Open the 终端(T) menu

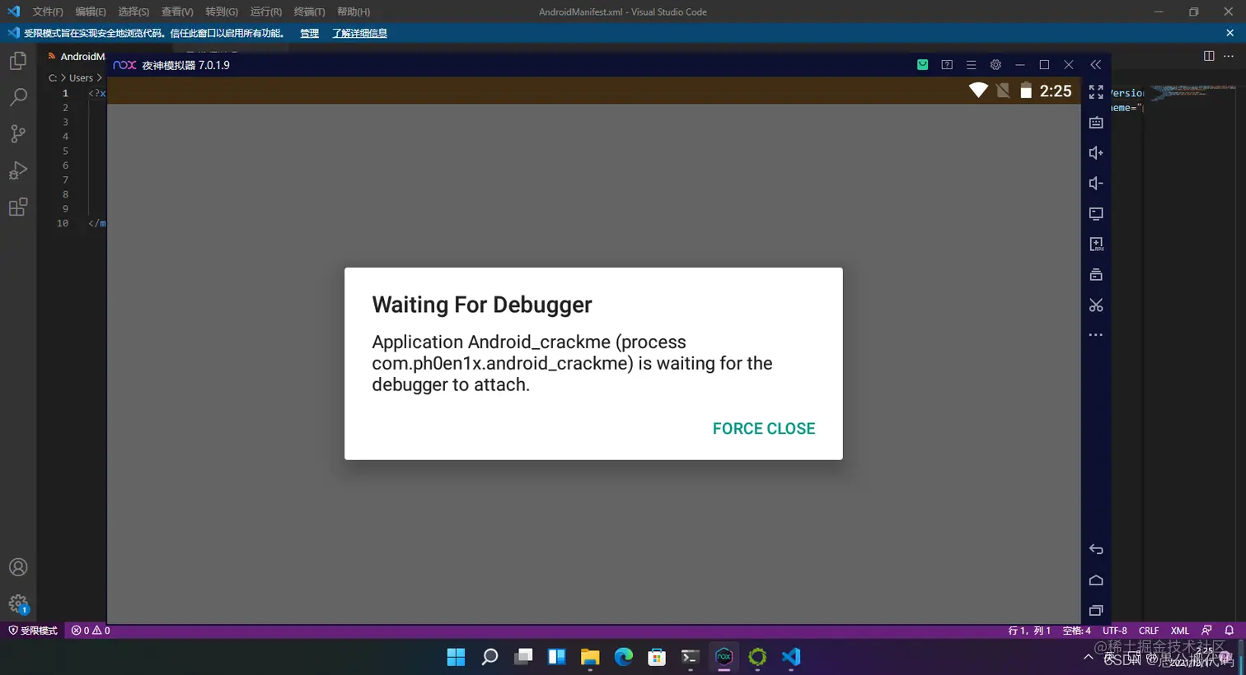(x=310, y=12)
